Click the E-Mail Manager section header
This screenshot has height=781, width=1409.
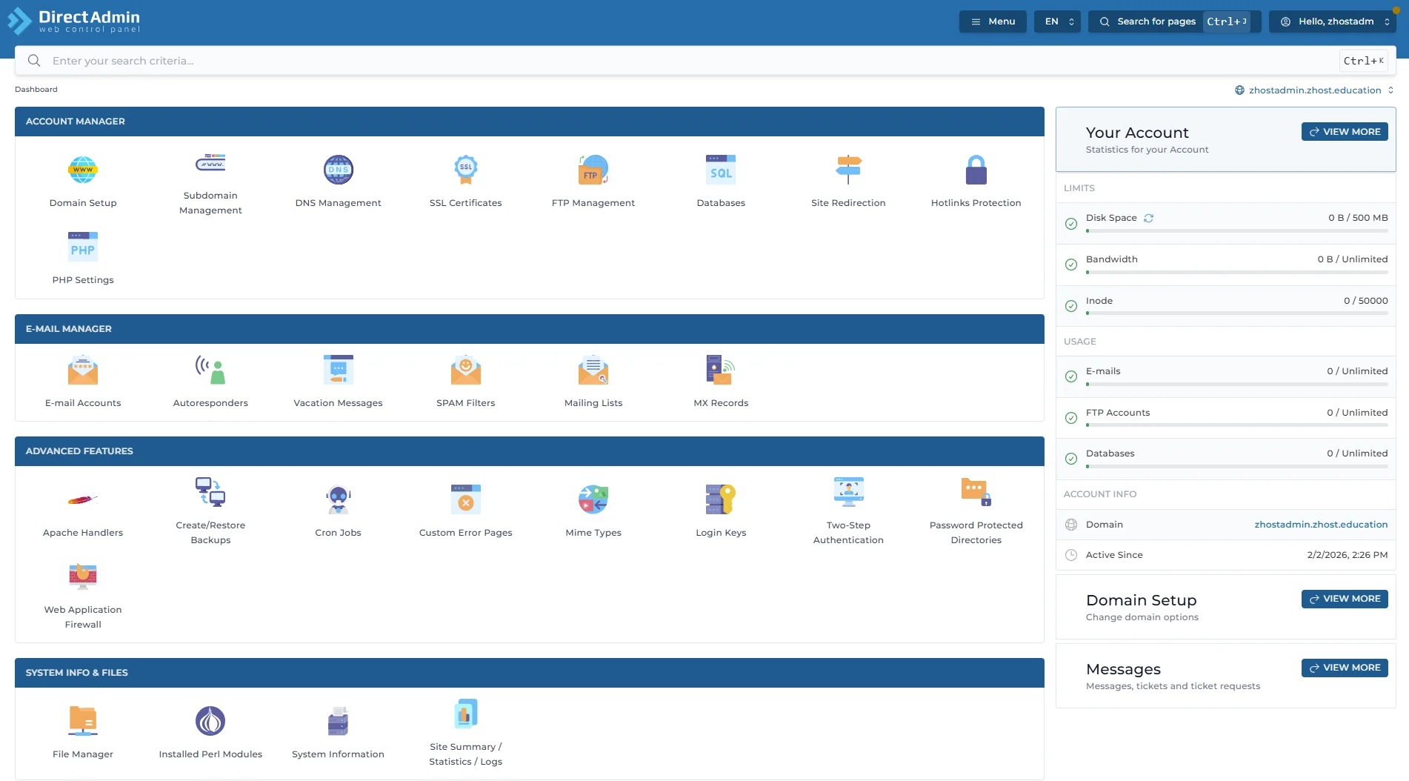530,329
